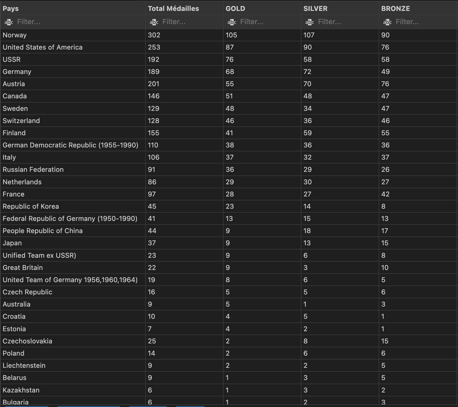Click USSR's total medals value 192
The width and height of the screenshot is (458, 407).
click(x=154, y=59)
